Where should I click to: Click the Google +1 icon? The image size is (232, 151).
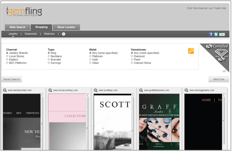coord(222,34)
